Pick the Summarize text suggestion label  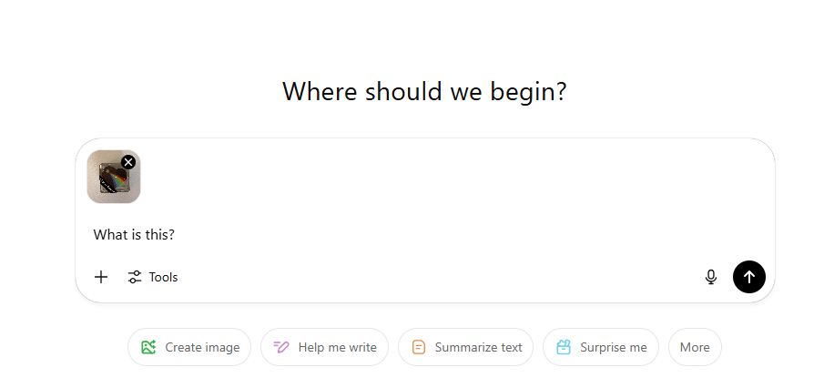coord(478,347)
